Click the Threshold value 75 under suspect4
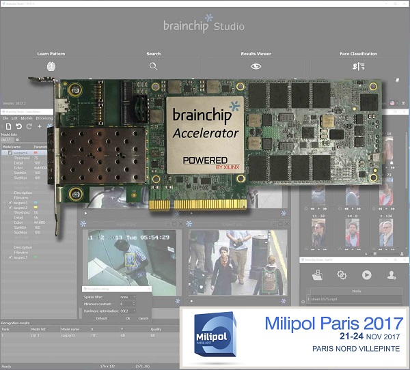 [x=36, y=158]
